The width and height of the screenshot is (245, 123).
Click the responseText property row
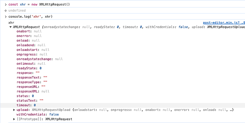click(x=32, y=78)
